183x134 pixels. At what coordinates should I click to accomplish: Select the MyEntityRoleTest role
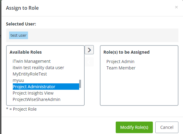click(x=30, y=74)
